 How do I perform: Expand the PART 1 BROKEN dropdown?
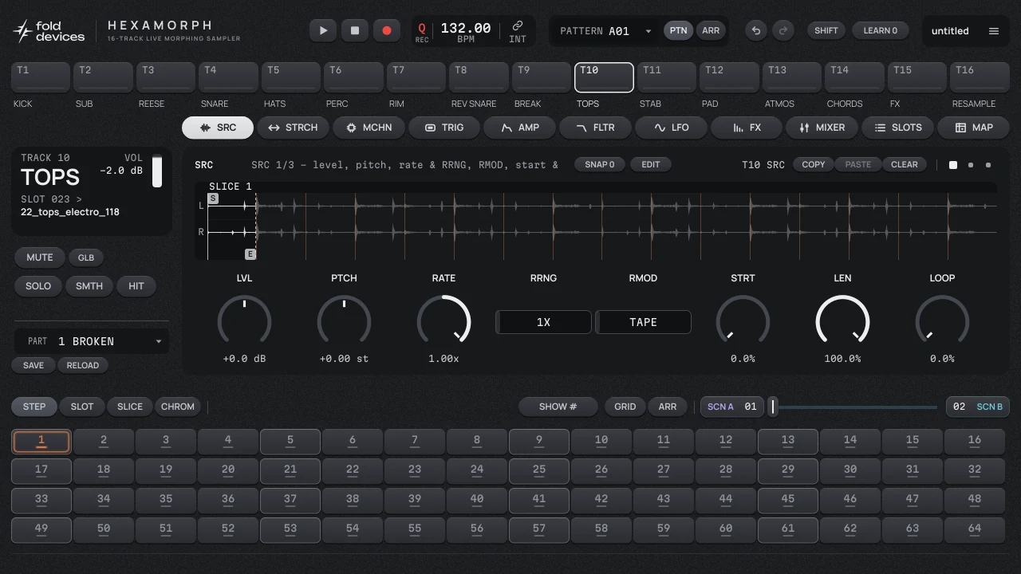coord(91,341)
